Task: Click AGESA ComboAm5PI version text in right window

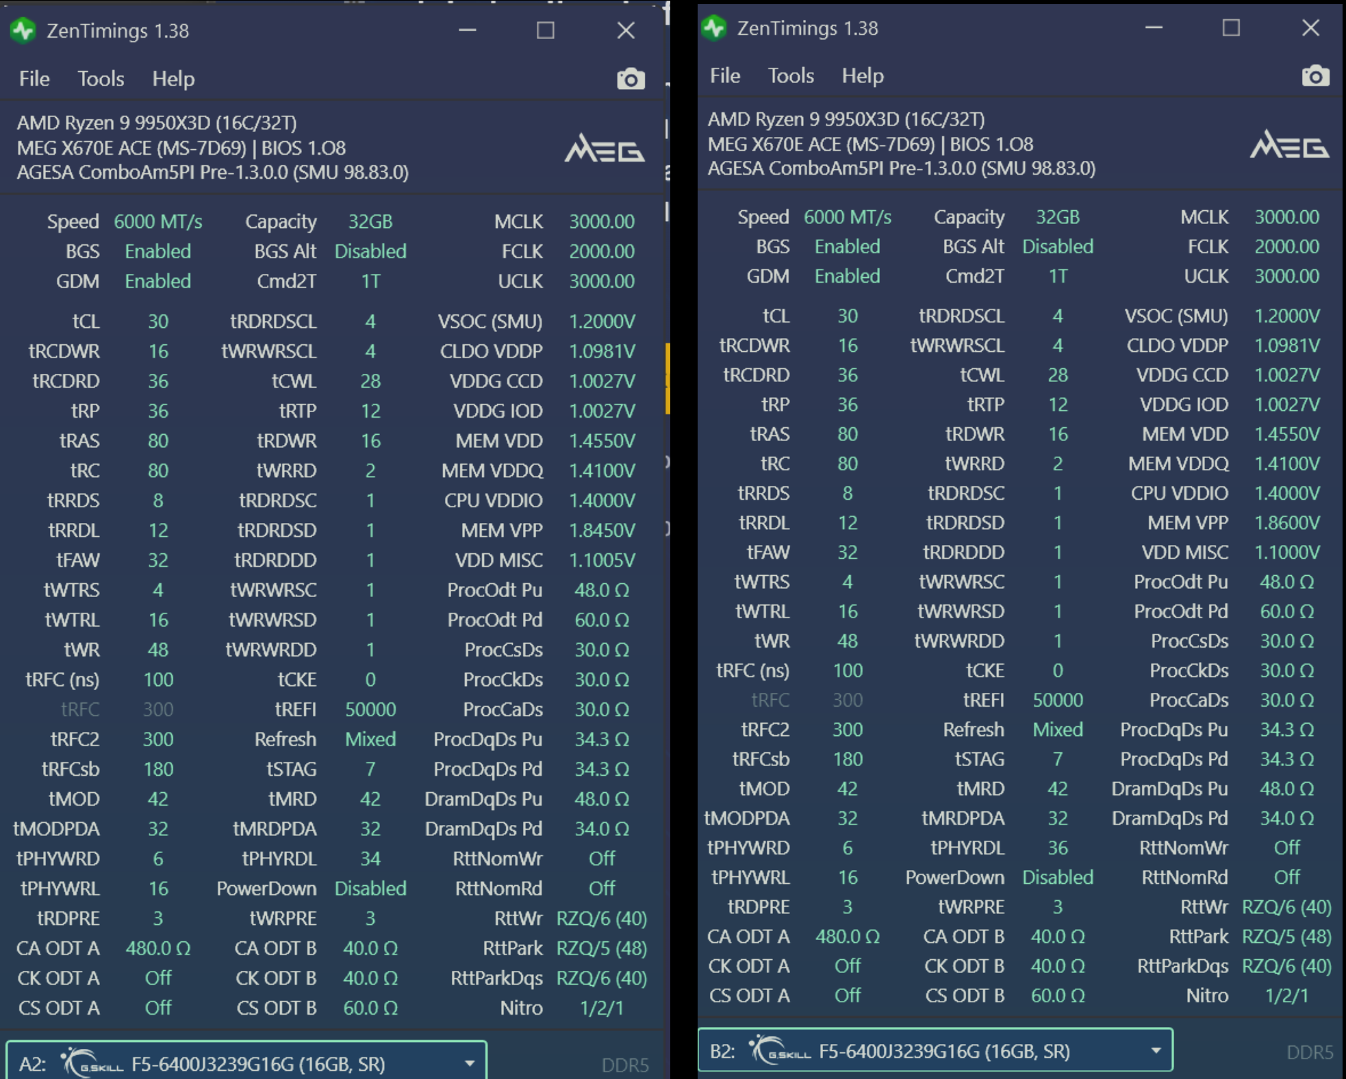Action: (x=902, y=168)
